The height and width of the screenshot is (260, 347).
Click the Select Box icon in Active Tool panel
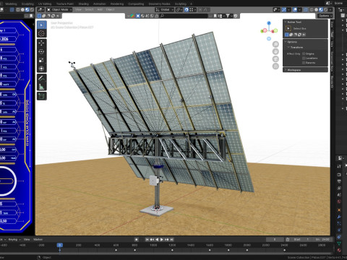[288, 28]
